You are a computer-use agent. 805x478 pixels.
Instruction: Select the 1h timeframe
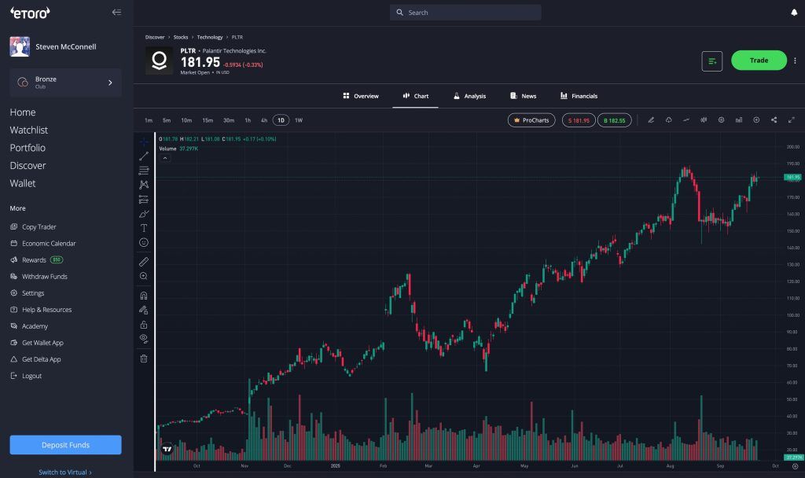click(248, 120)
